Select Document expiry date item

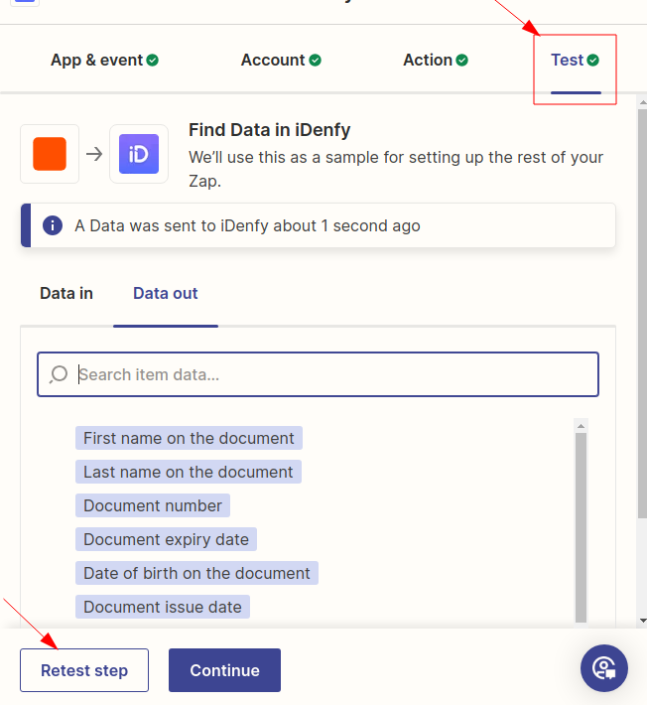point(167,539)
